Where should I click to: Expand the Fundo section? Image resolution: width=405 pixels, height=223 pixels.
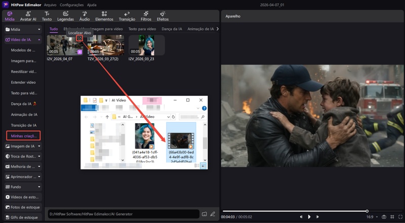click(x=23, y=187)
